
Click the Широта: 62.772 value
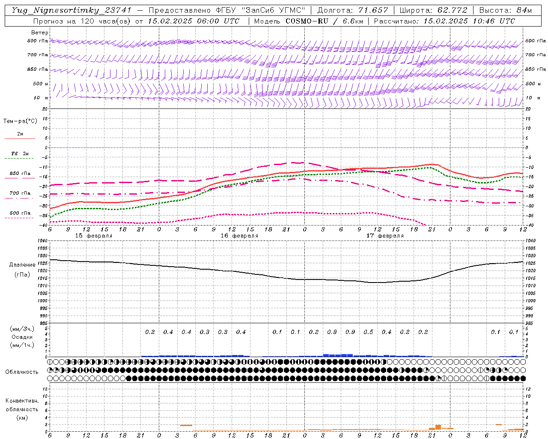[433, 10]
